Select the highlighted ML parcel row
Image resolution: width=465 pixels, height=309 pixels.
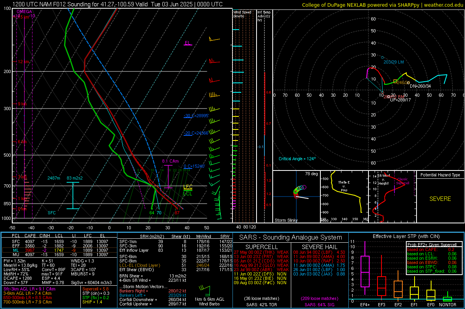[60, 250]
